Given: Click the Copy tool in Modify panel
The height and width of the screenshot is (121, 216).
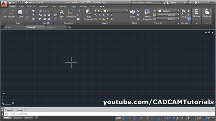Looking at the screenshot, I should [x=40, y=15].
